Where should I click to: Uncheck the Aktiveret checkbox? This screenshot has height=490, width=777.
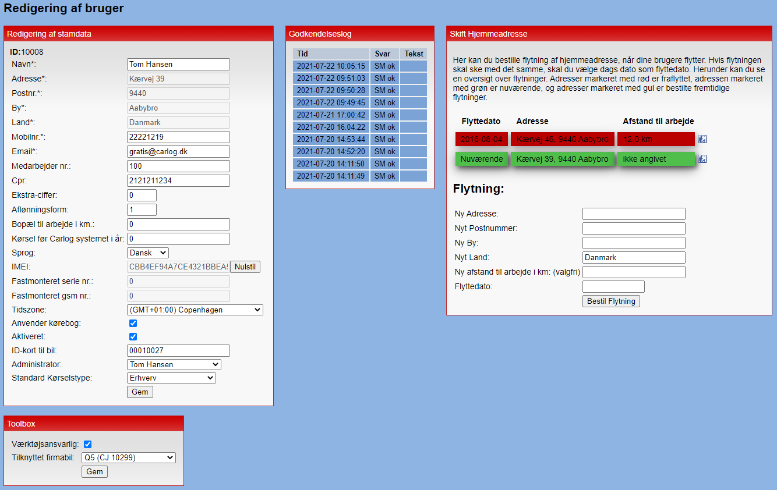coord(133,337)
